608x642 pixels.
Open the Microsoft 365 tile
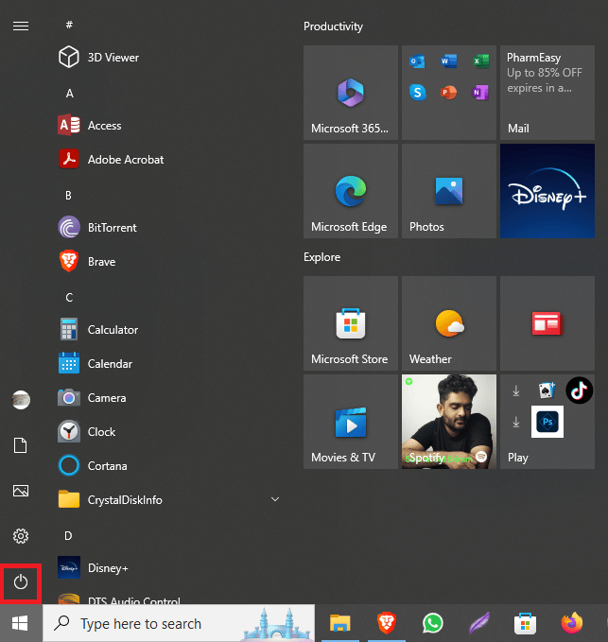coord(351,93)
